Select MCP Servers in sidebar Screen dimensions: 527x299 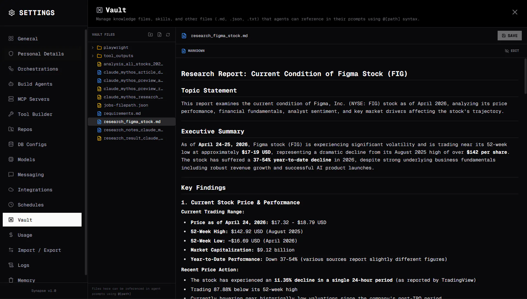pyautogui.click(x=42, y=99)
